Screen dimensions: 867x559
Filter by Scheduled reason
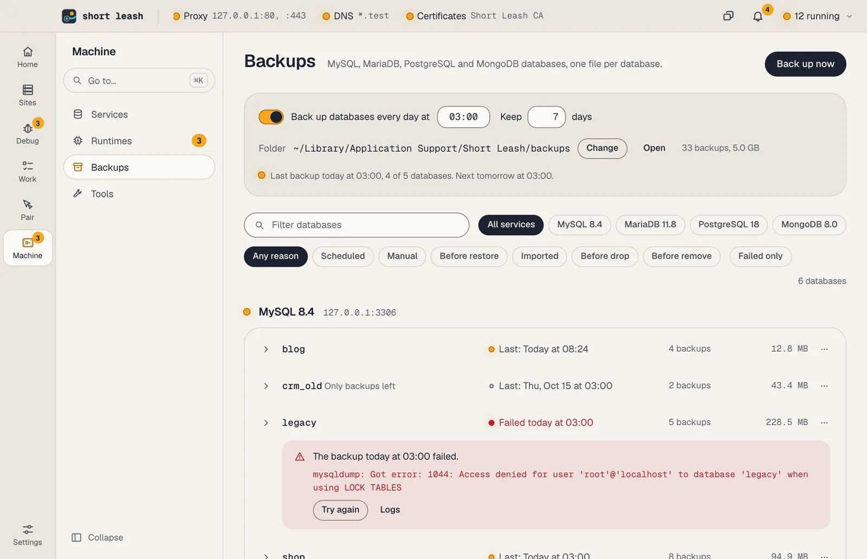click(343, 256)
